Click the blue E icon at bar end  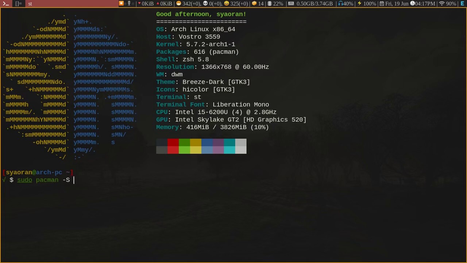coord(462,4)
